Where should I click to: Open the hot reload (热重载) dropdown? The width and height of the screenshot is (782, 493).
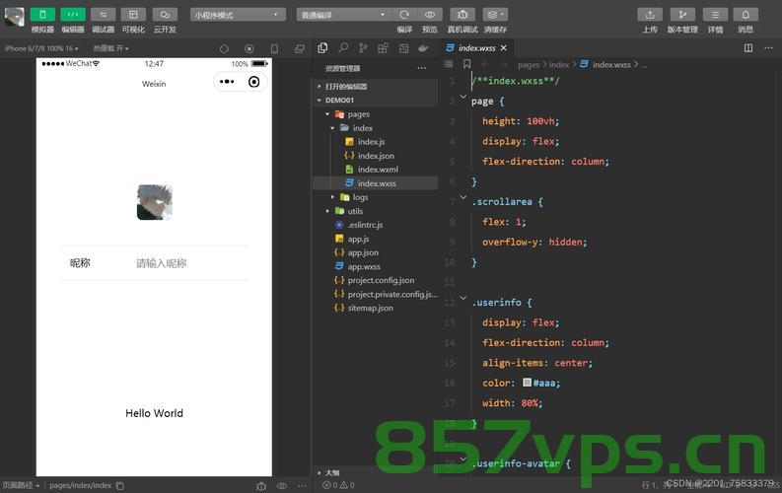tap(110, 48)
